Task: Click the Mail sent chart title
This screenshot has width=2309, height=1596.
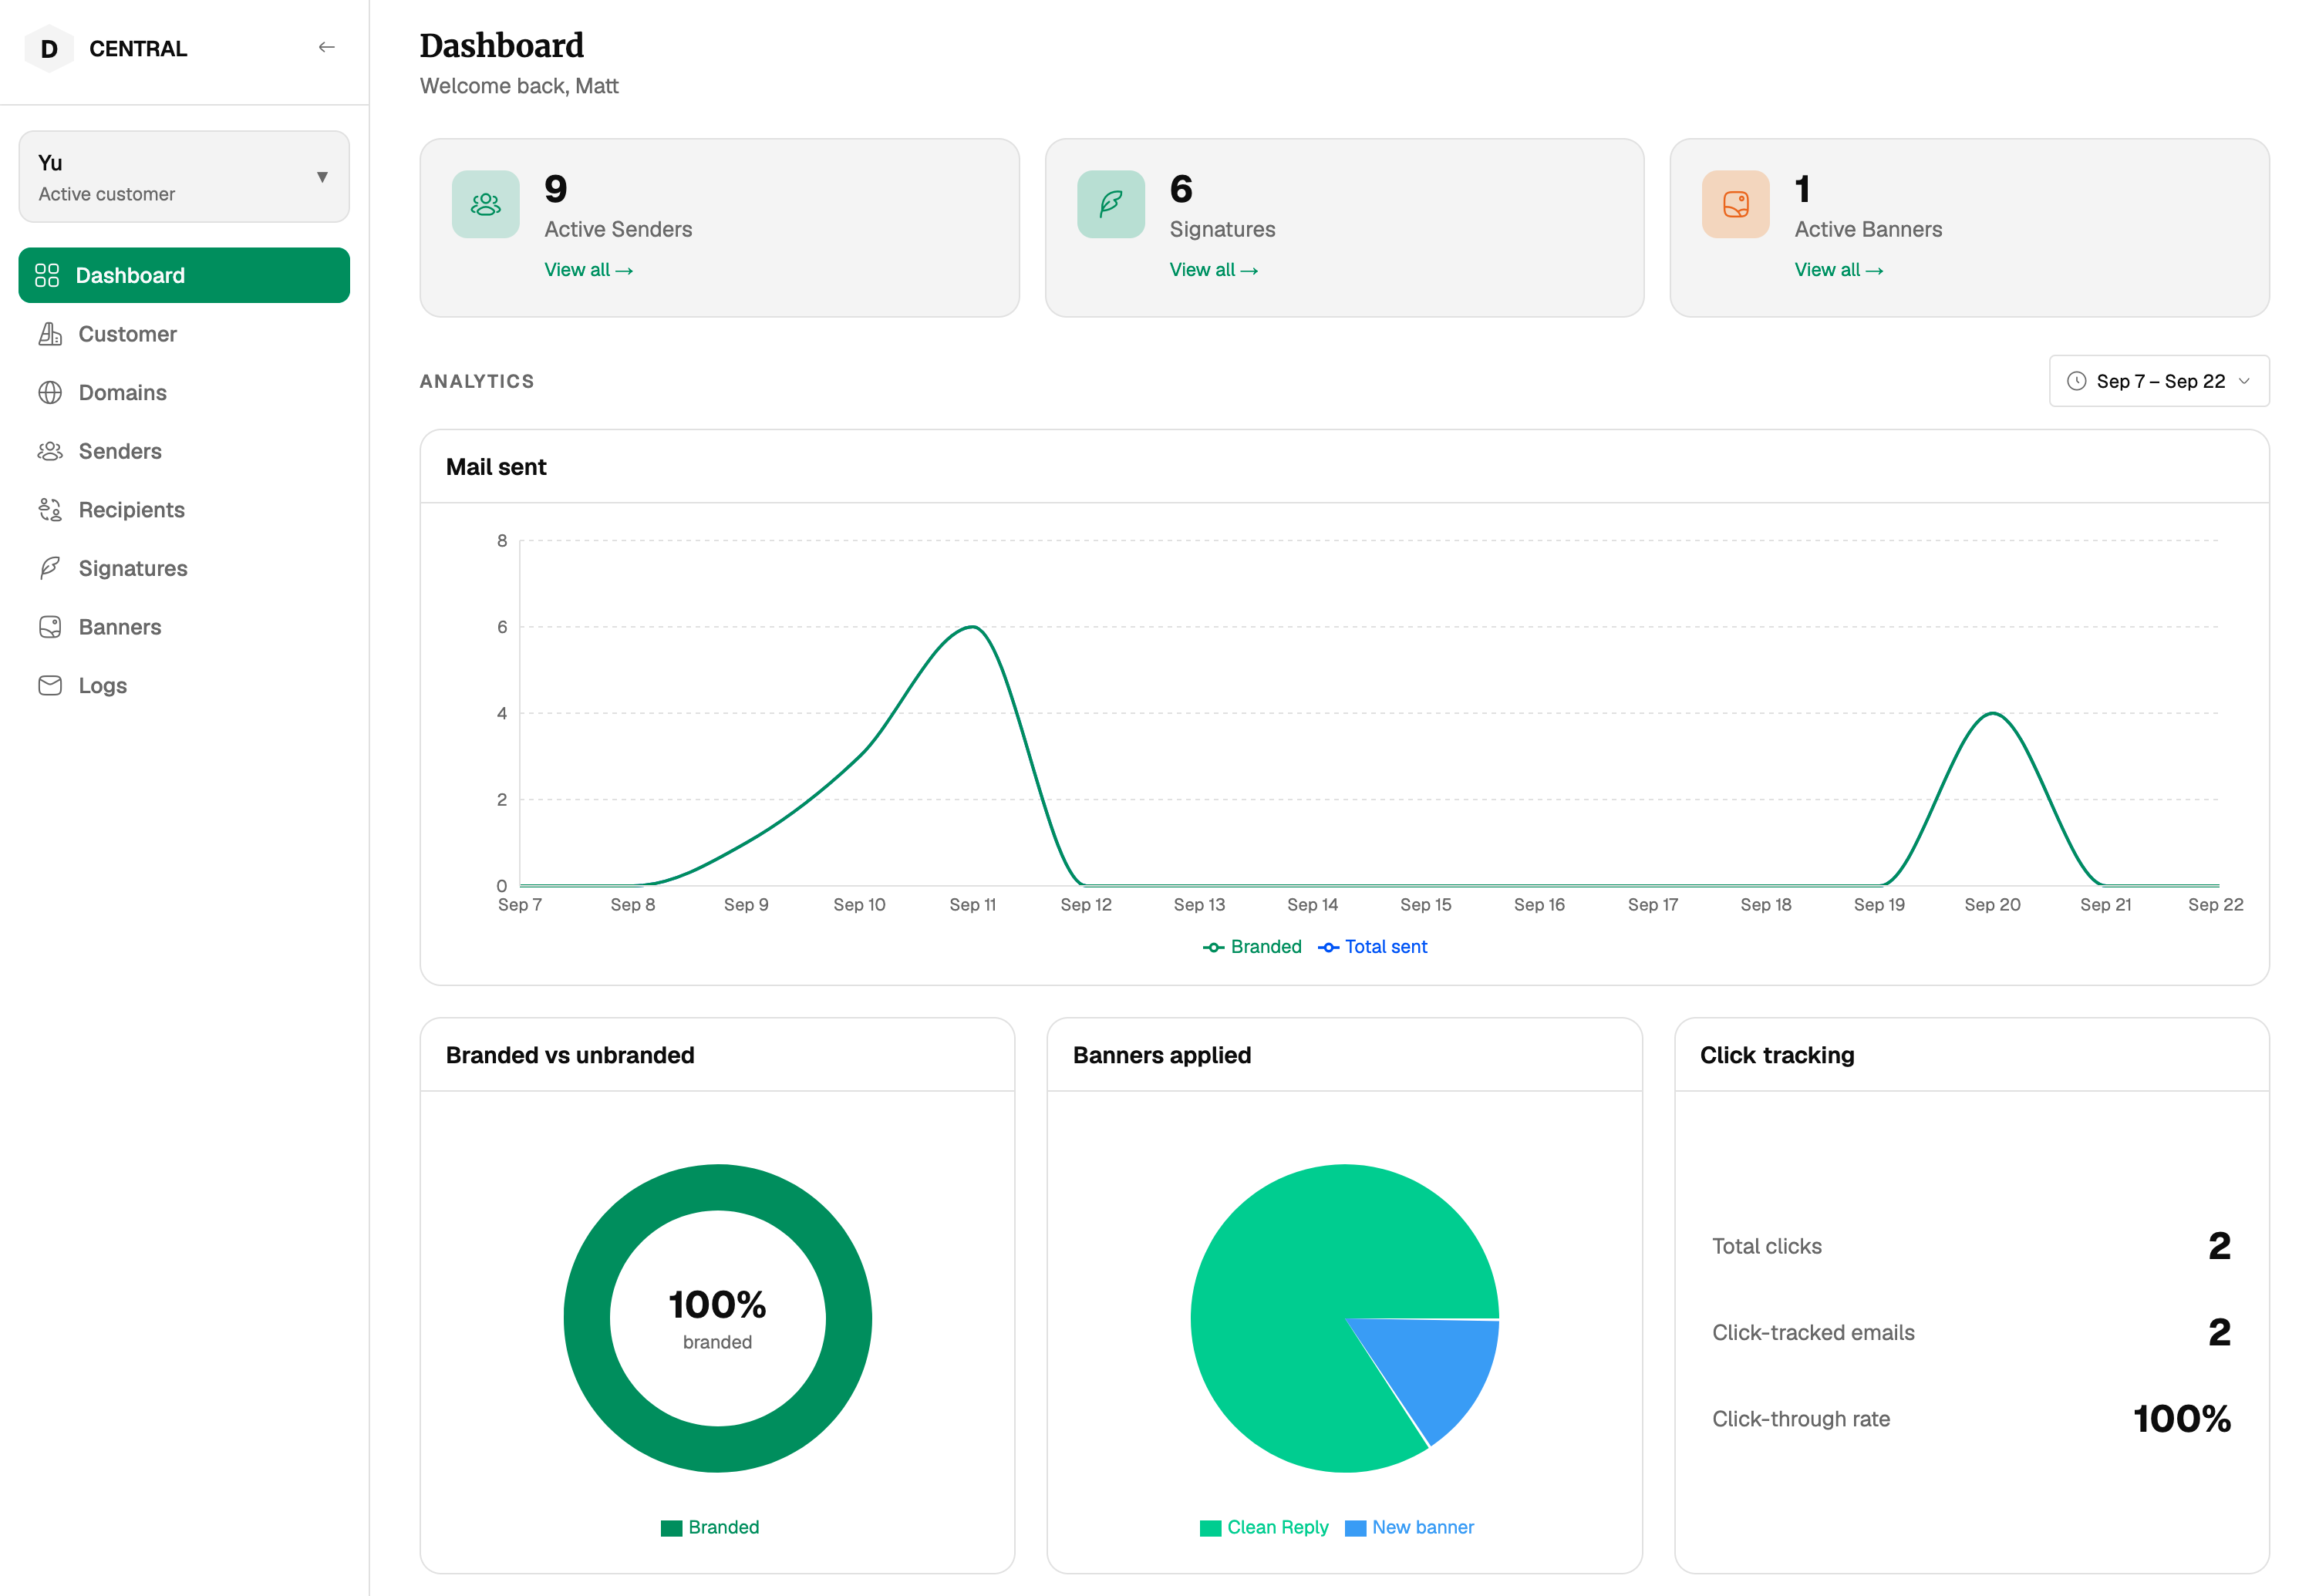Action: (x=496, y=467)
